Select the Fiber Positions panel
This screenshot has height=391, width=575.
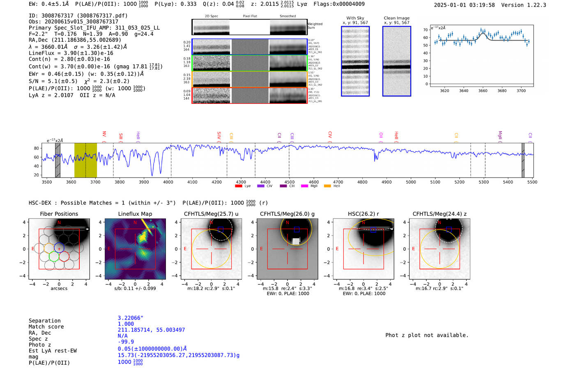coord(59,249)
